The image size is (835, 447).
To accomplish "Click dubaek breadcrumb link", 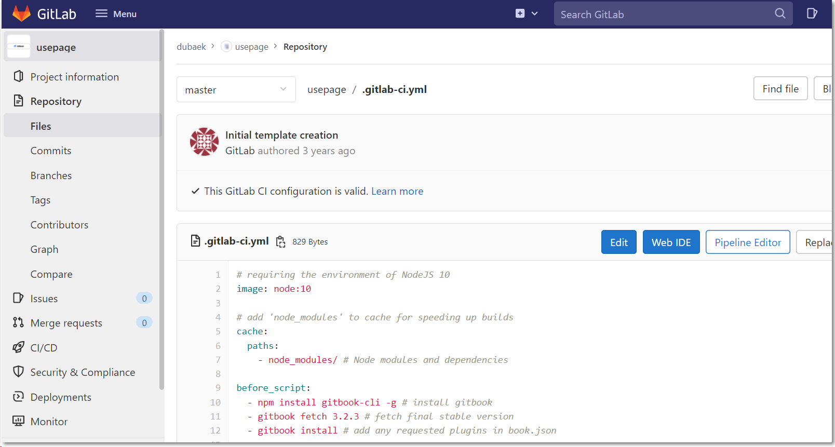I will pos(191,47).
